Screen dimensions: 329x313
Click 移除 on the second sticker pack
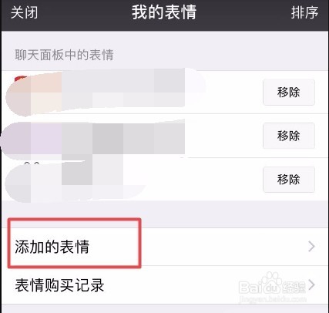point(289,136)
